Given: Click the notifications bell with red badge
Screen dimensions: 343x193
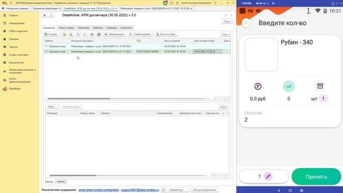Looking at the screenshot, I should point(166,3).
